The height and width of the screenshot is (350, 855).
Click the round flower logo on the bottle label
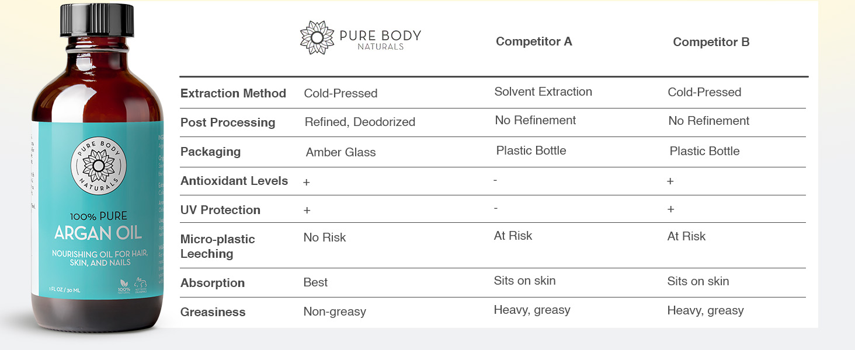pos(98,166)
